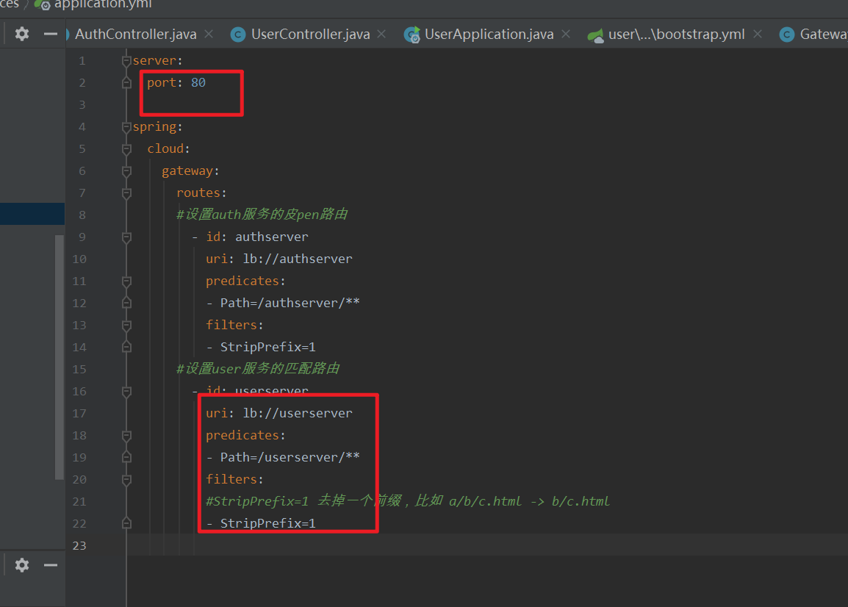The width and height of the screenshot is (848, 607).
Task: Click '- Path=/authserver/**' line
Action: [x=283, y=303]
